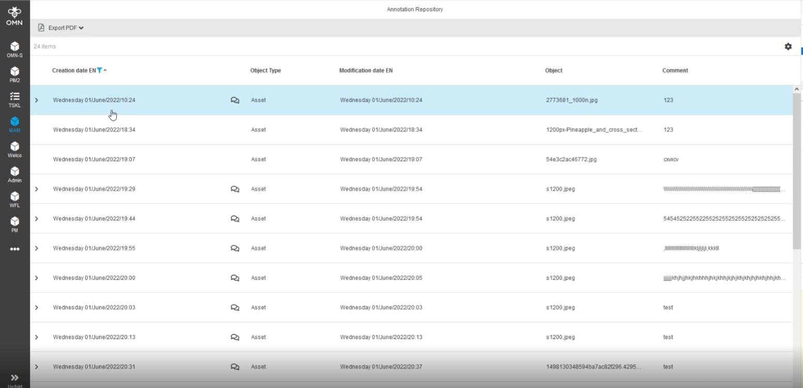803x388 pixels.
Task: Open the WFL workflow module icon
Action: click(14, 198)
